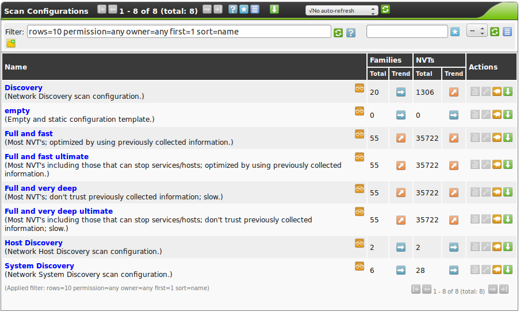The width and height of the screenshot is (520, 312).
Task: Export all configs using header download icon
Action: click(274, 10)
